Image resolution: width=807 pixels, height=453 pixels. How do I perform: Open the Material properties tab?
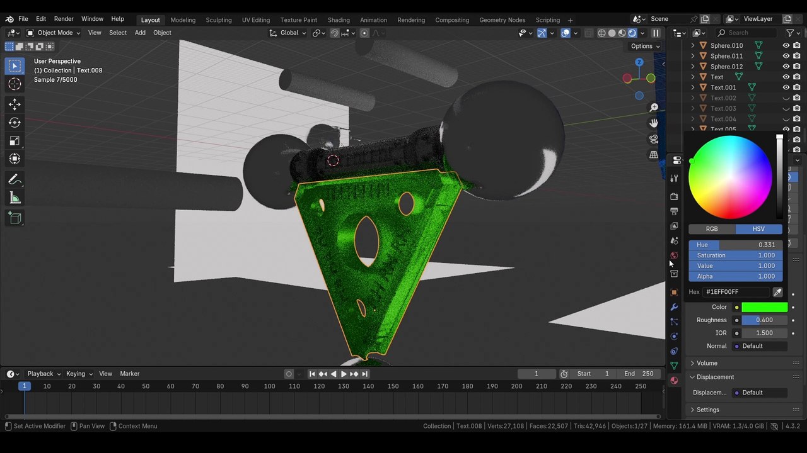click(674, 381)
